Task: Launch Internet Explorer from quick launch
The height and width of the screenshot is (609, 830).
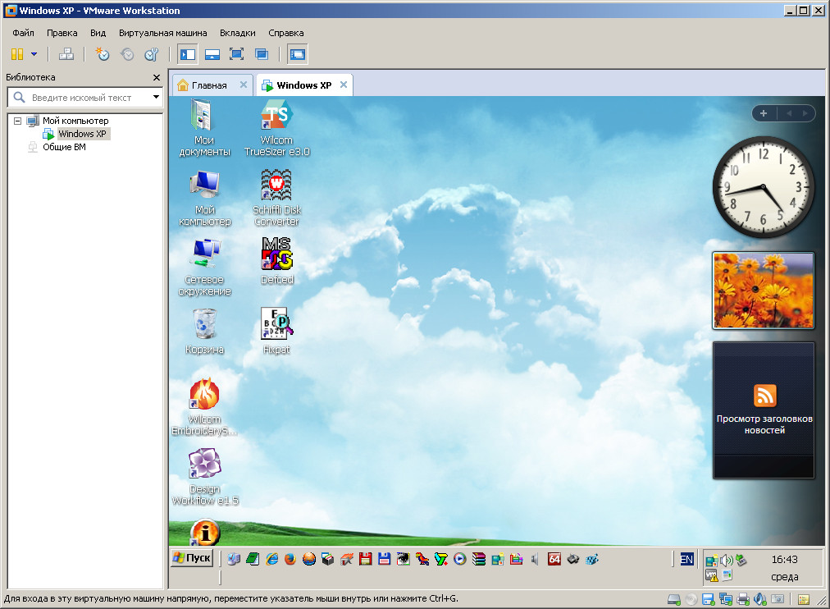Action: pos(272,559)
